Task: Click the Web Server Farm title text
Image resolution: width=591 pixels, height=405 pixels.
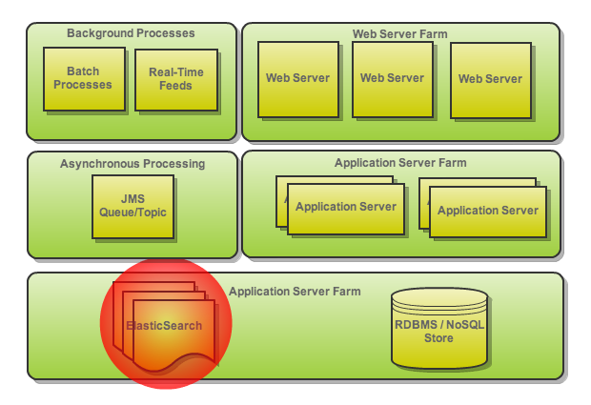Action: tap(400, 34)
